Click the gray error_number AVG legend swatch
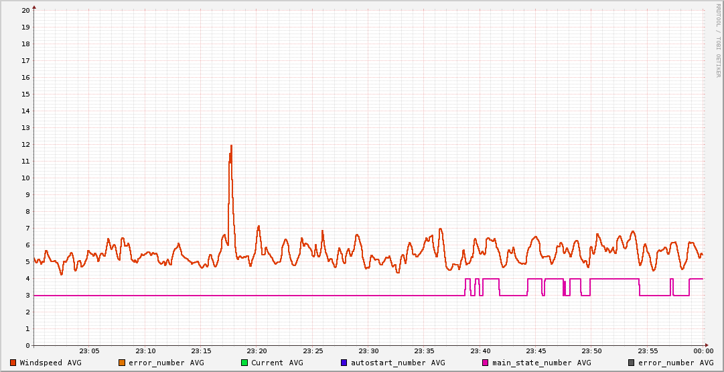The image size is (724, 372). [631, 363]
